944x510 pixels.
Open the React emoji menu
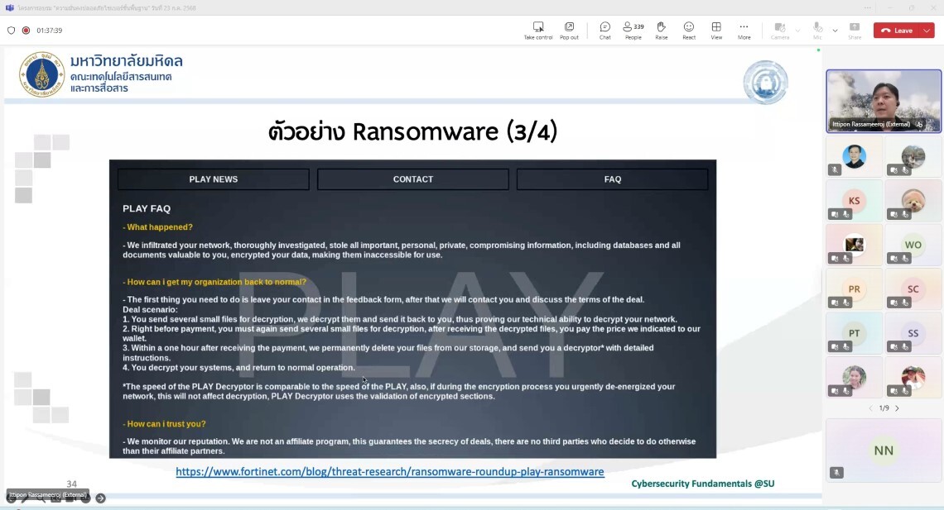(689, 31)
